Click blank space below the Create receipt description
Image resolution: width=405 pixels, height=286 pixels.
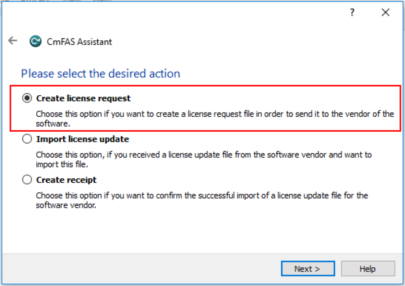click(198, 231)
